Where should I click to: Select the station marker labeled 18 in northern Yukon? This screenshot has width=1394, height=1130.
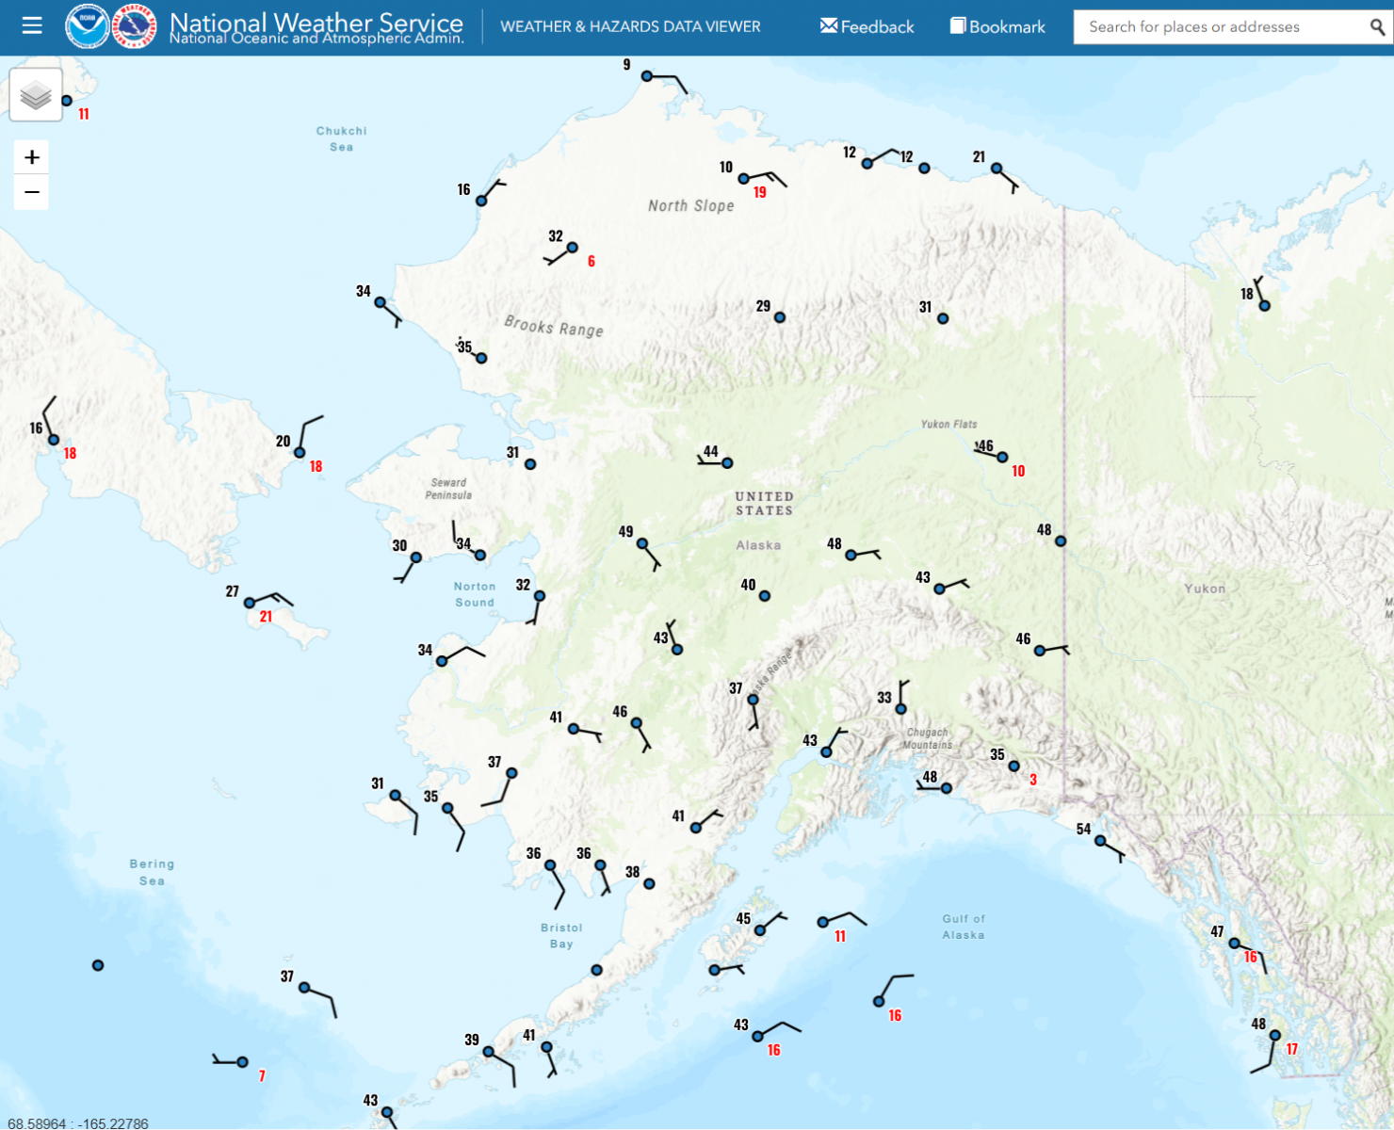pos(1265,305)
